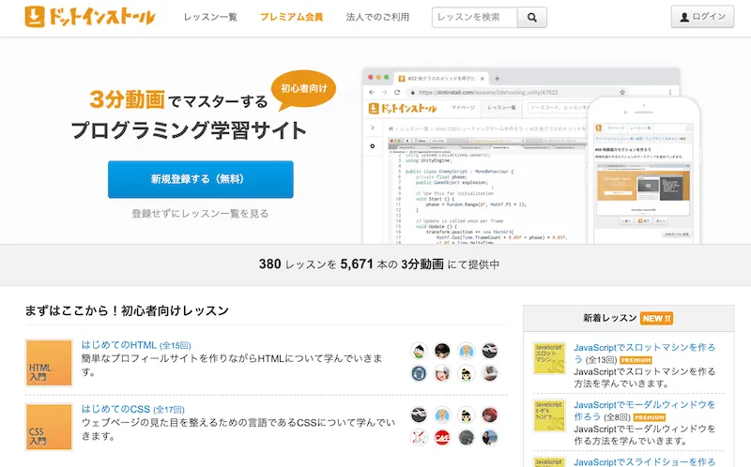Click the モーダルウィンドウ yellow JS thumbnail

click(x=549, y=415)
